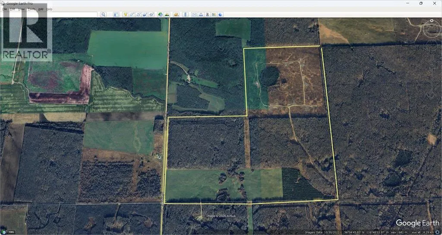Click the Add Image Overlay icon
This screenshot has width=442, height=235.
coord(145,14)
